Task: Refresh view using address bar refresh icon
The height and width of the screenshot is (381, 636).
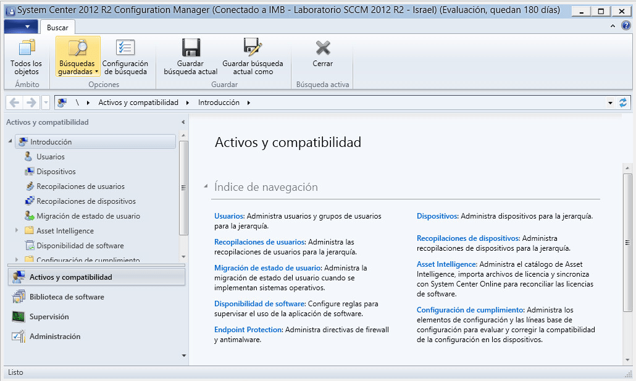Action: pyautogui.click(x=622, y=103)
